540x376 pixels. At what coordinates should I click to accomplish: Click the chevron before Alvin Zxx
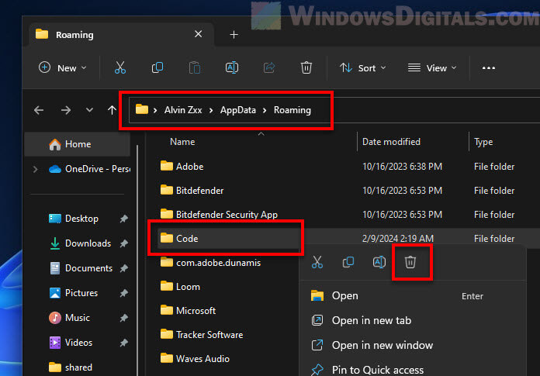155,110
